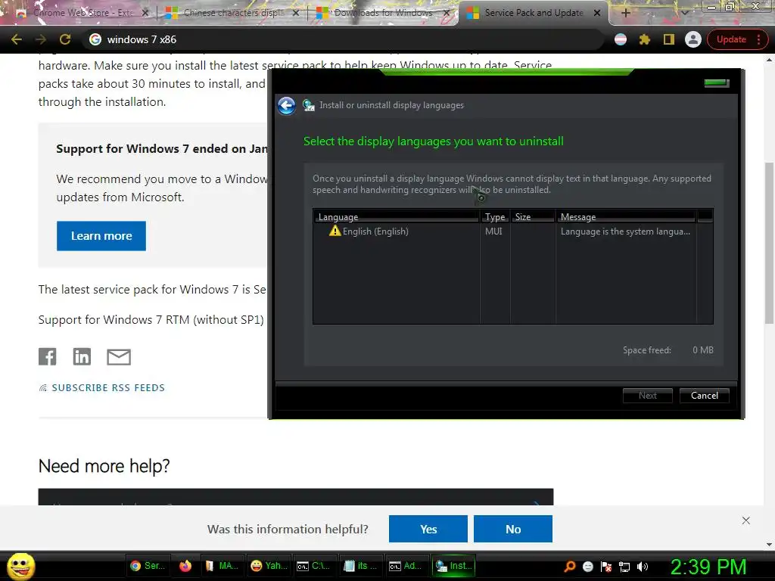This screenshot has width=775, height=581.
Task: Switch to the 'Yah...' taskbar window
Action: (269, 566)
